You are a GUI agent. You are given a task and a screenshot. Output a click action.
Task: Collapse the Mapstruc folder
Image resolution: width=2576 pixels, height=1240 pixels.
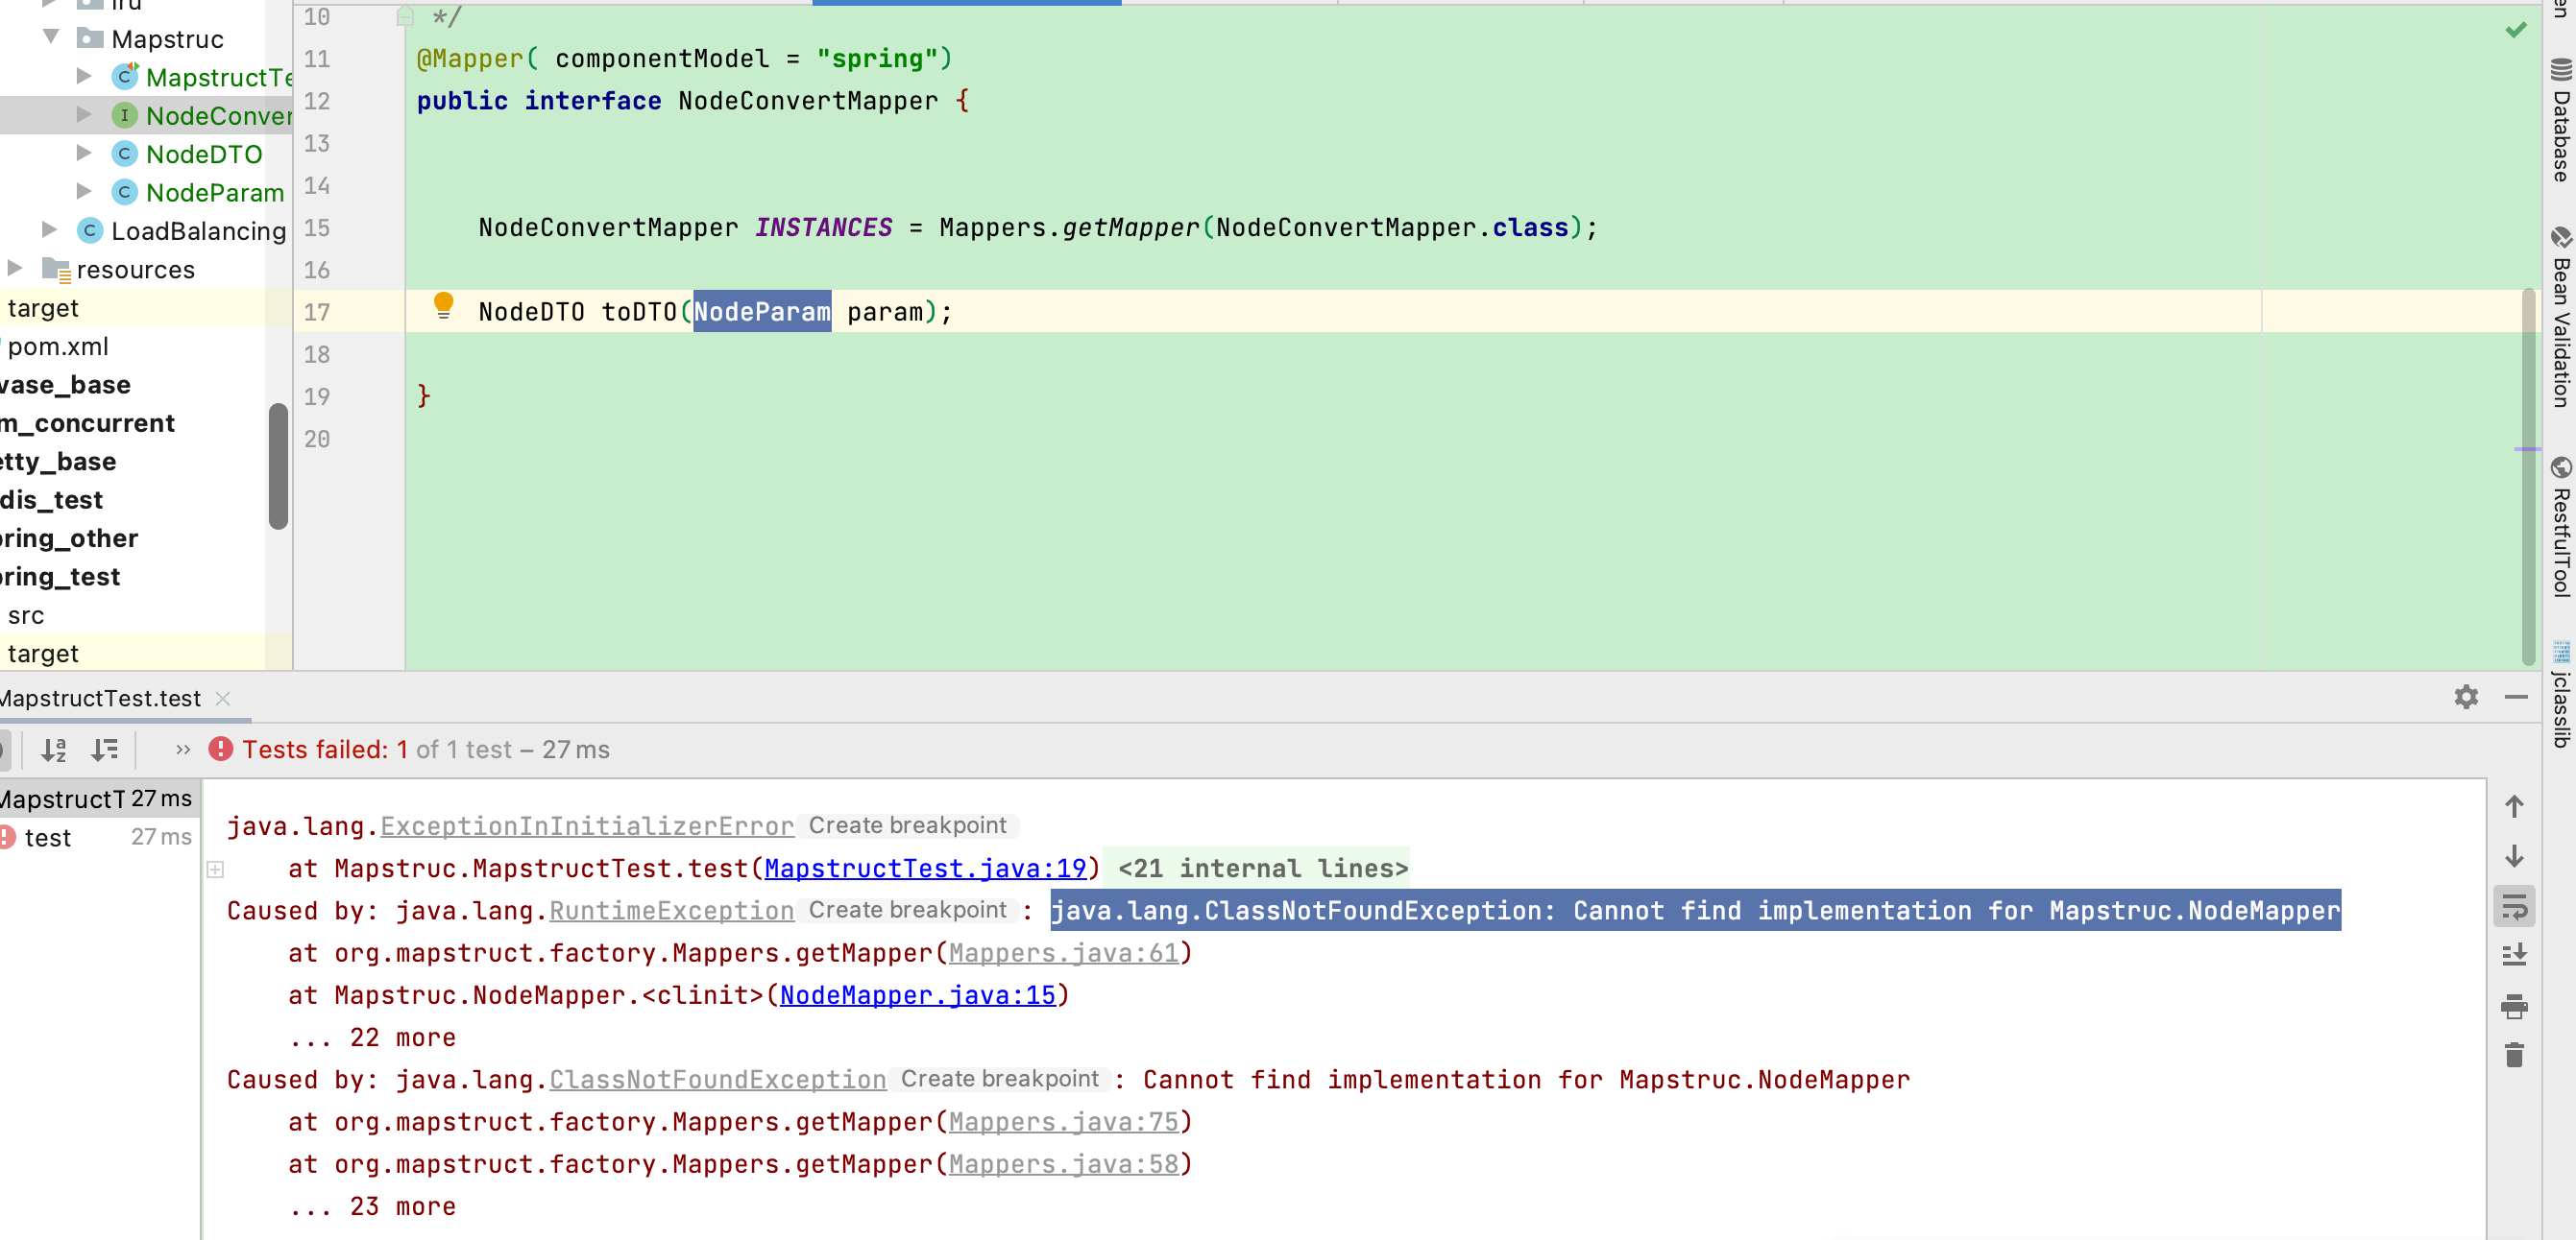[x=51, y=37]
